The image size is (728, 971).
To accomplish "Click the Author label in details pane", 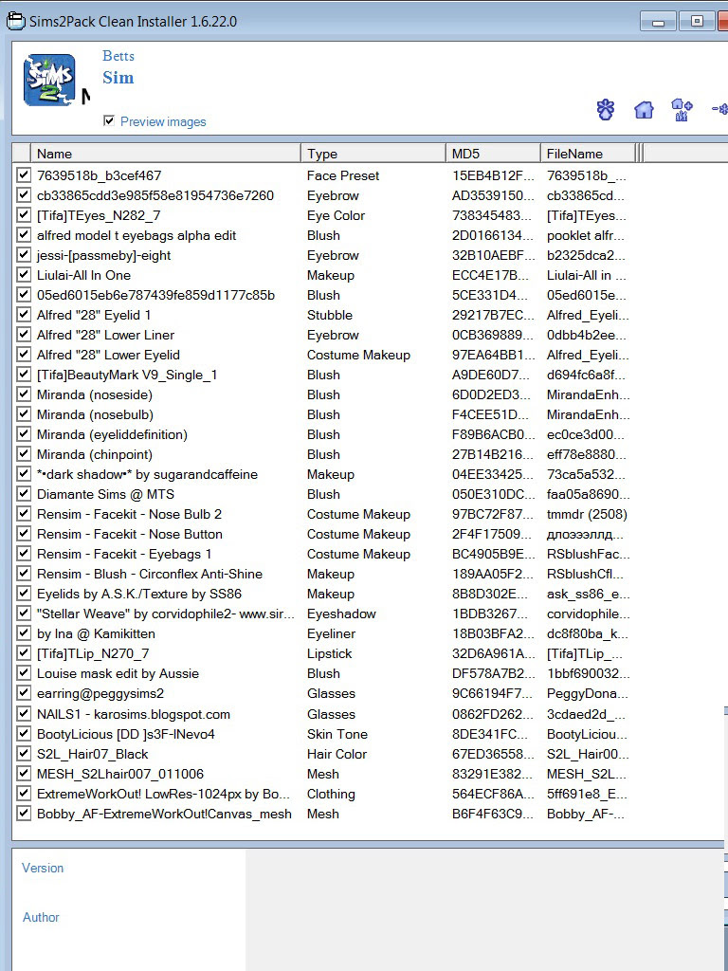I will (x=41, y=917).
